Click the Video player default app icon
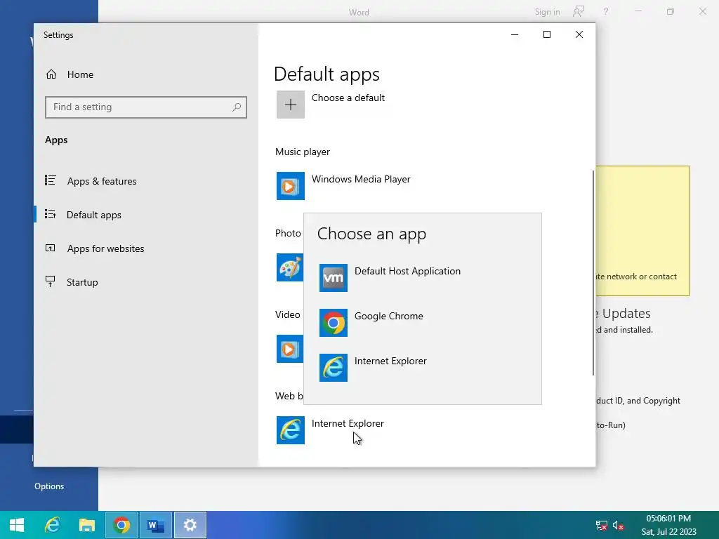The height and width of the screenshot is (539, 719). click(290, 349)
